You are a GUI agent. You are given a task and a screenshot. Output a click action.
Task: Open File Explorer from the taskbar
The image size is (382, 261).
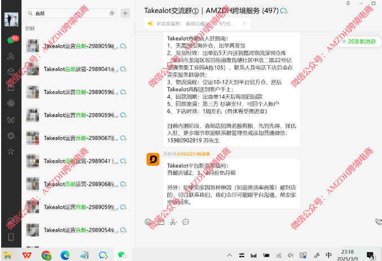[x=8, y=255]
